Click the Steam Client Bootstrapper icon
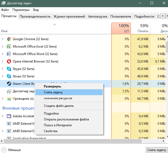Viewport: 168px width, 155px height. 9,84
